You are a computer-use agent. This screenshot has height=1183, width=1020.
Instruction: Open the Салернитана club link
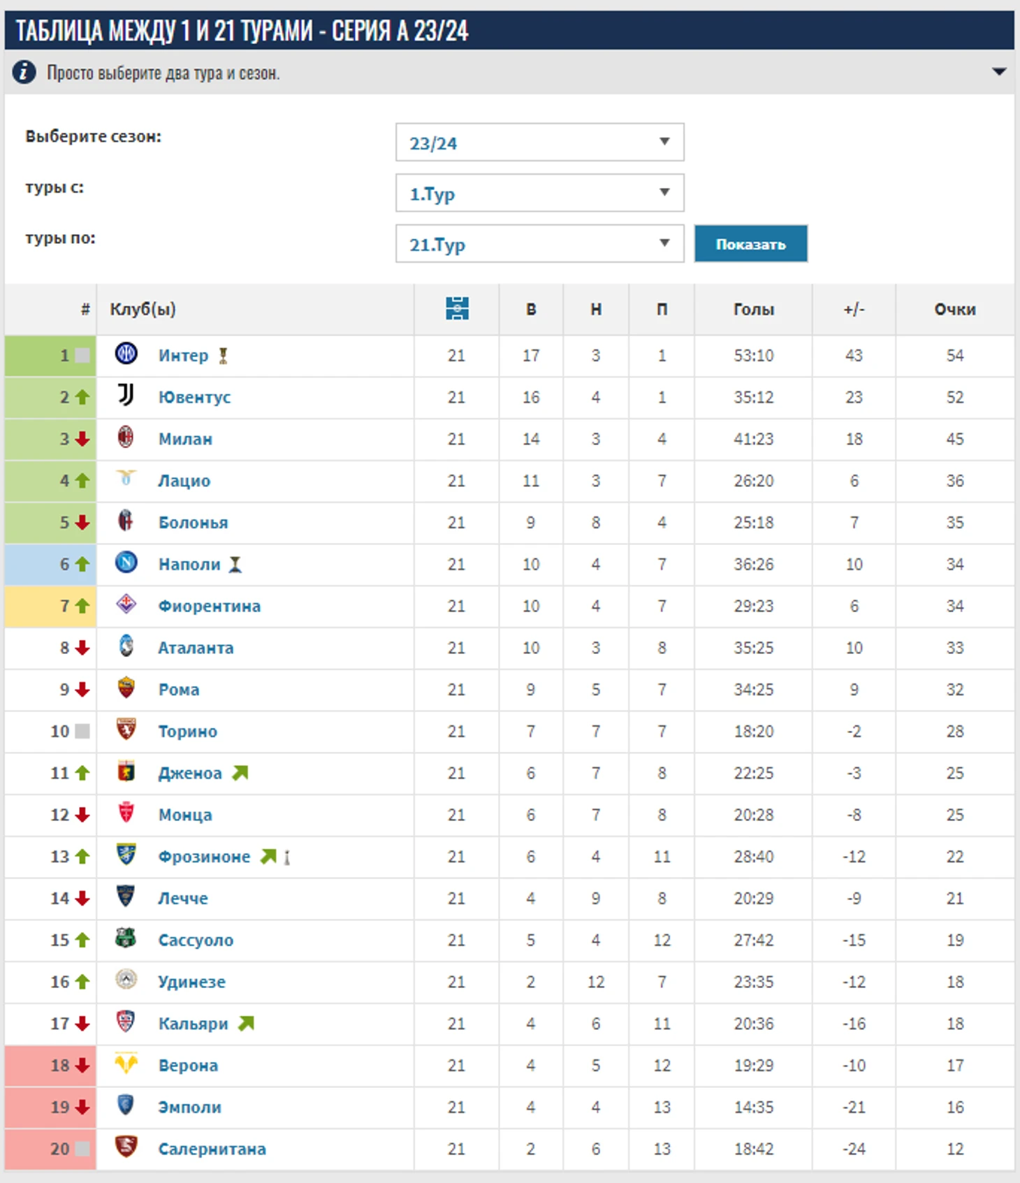coord(212,1149)
